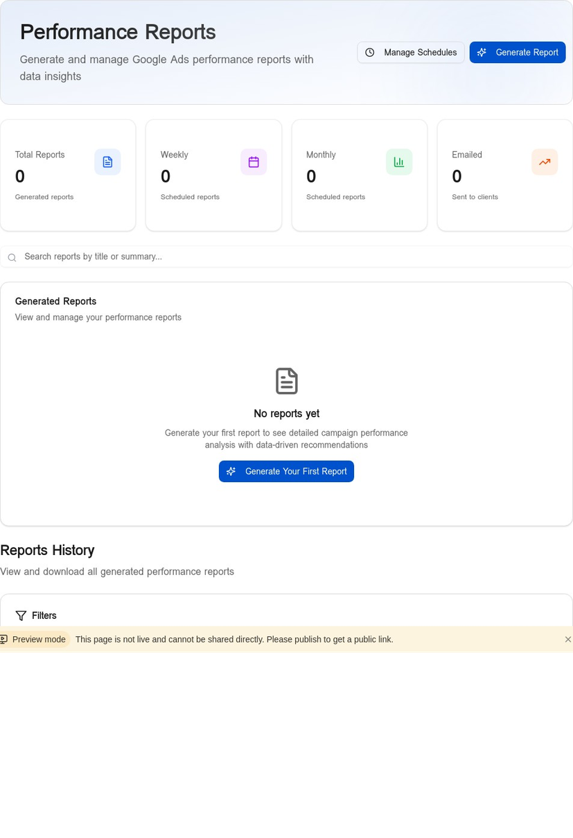Screen dimensions: 573x838
Task: Click Generate Your First Report
Action: coord(286,471)
